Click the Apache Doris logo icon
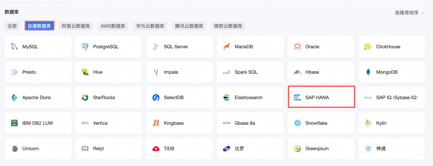This screenshot has width=433, height=166. coord(14,98)
